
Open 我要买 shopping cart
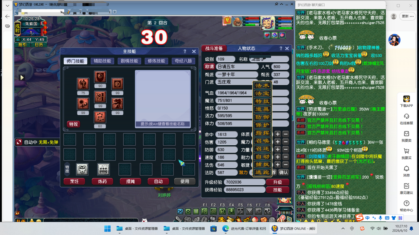click(x=406, y=154)
